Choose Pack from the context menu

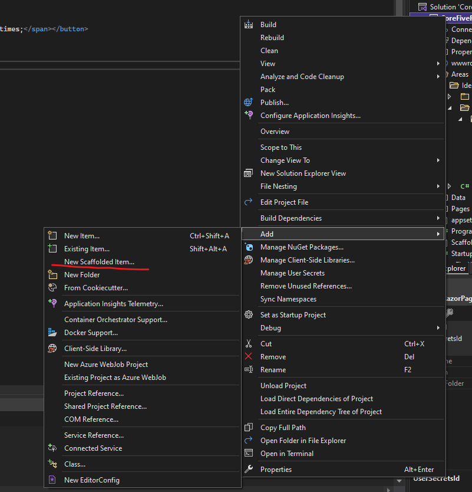coord(268,90)
